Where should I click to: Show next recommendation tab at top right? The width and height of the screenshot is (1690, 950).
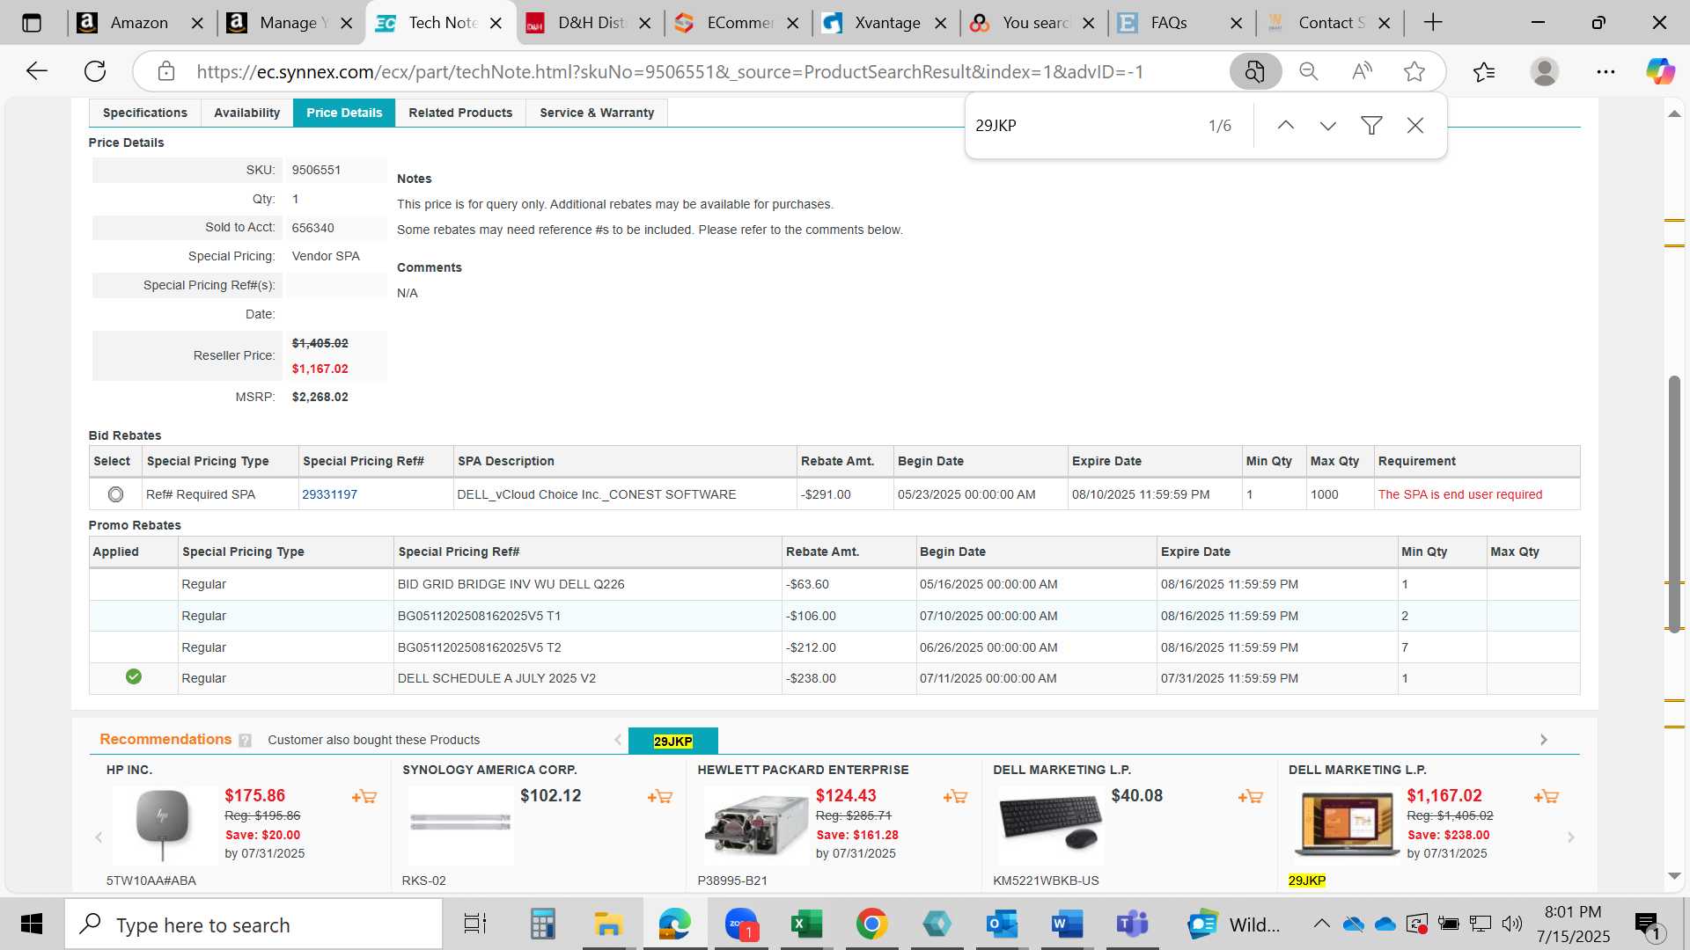[x=1543, y=740]
